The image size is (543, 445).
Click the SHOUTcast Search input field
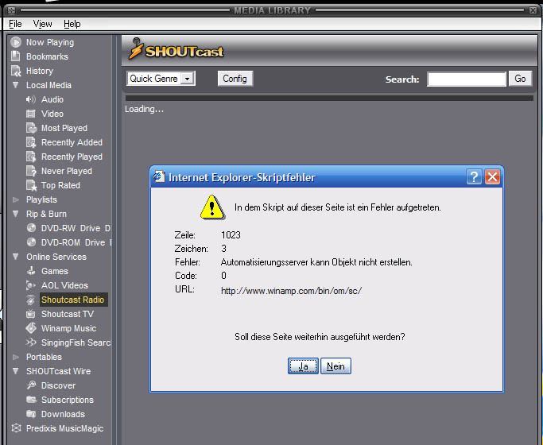[x=467, y=79]
